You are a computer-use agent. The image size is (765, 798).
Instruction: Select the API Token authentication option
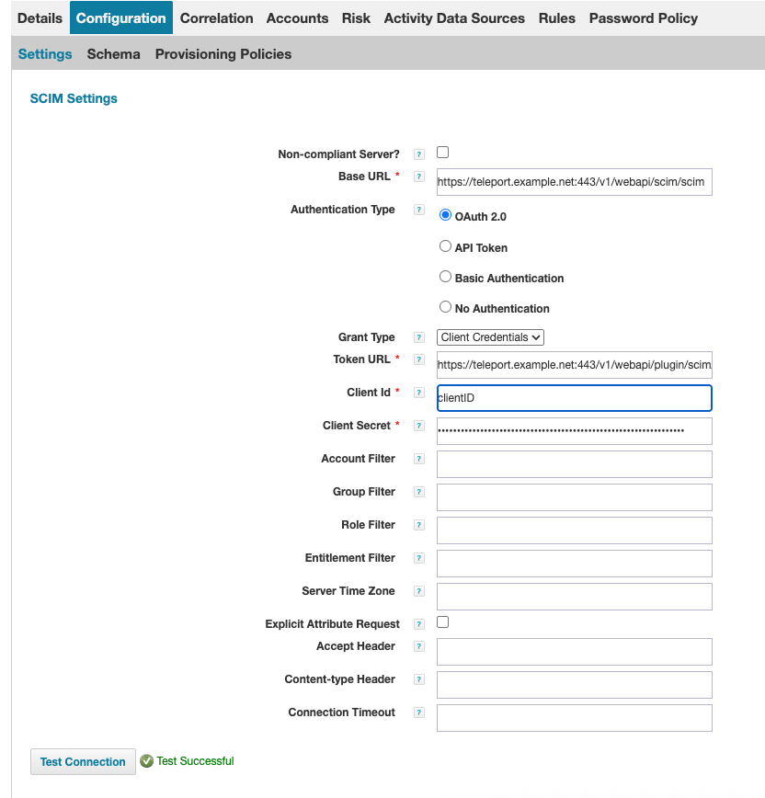(445, 245)
